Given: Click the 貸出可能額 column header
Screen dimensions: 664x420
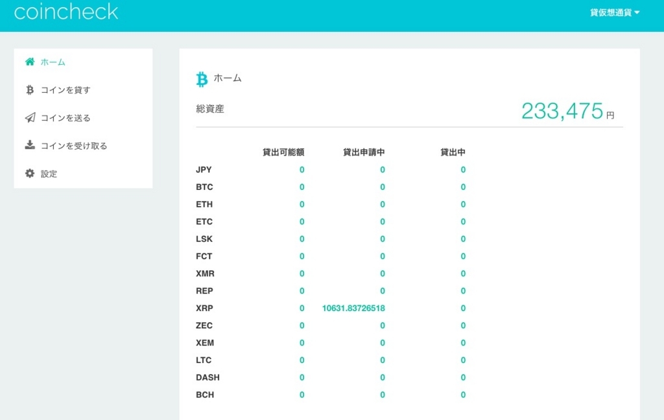Looking at the screenshot, I should coord(283,152).
